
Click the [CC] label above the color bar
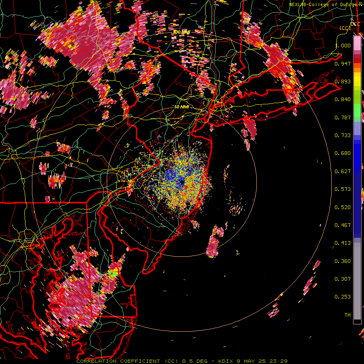(345, 28)
